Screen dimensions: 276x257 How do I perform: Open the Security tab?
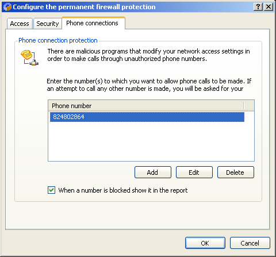[x=48, y=24]
